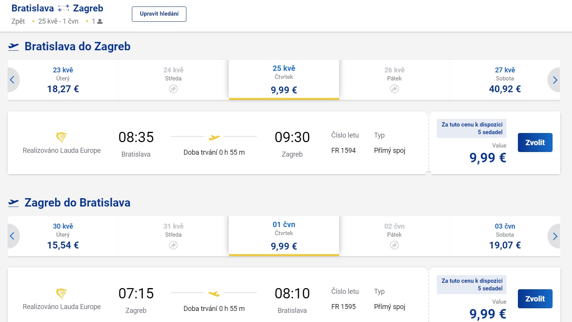Select 27 kvě outbound date for 40,92 €

505,80
